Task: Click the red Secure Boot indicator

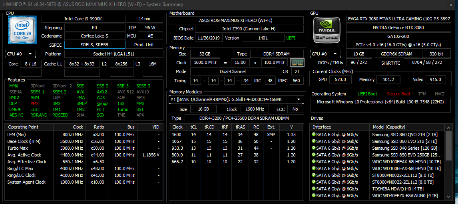Action: click(399, 94)
